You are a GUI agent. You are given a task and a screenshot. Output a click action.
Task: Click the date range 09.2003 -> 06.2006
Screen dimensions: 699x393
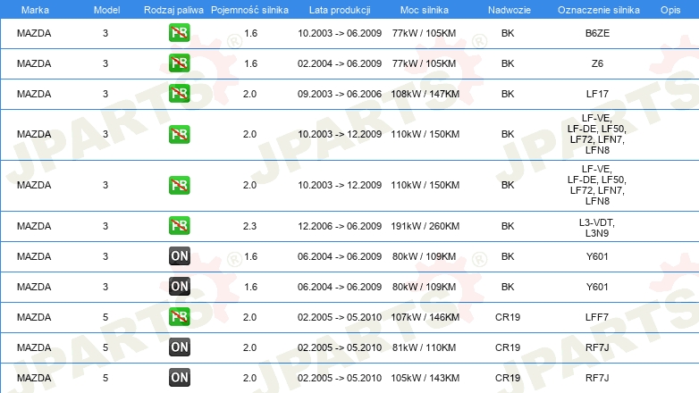point(340,94)
